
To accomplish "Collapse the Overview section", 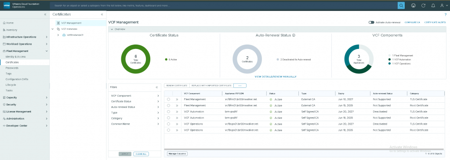I will click(112, 29).
